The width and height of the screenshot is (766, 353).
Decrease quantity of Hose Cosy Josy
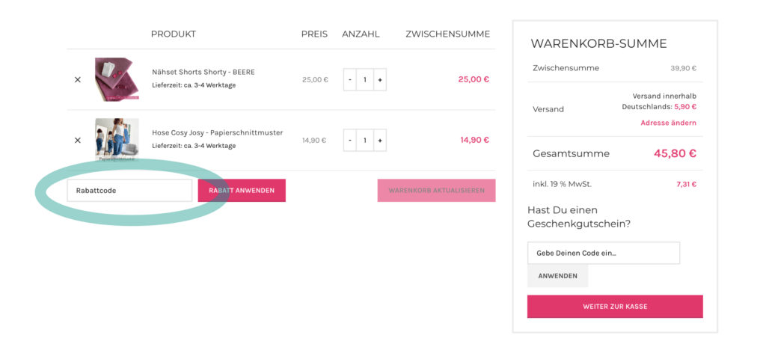(350, 140)
